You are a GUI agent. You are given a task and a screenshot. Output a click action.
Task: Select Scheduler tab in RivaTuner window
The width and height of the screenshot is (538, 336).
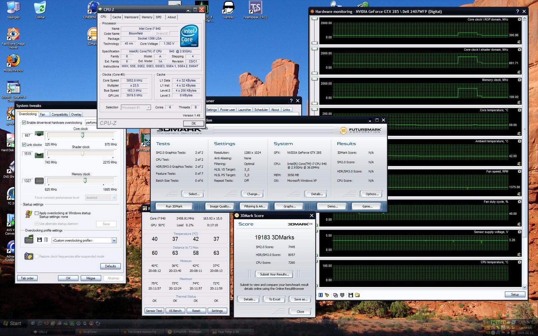click(x=261, y=110)
